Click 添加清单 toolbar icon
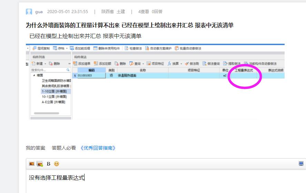 coord(75,63)
